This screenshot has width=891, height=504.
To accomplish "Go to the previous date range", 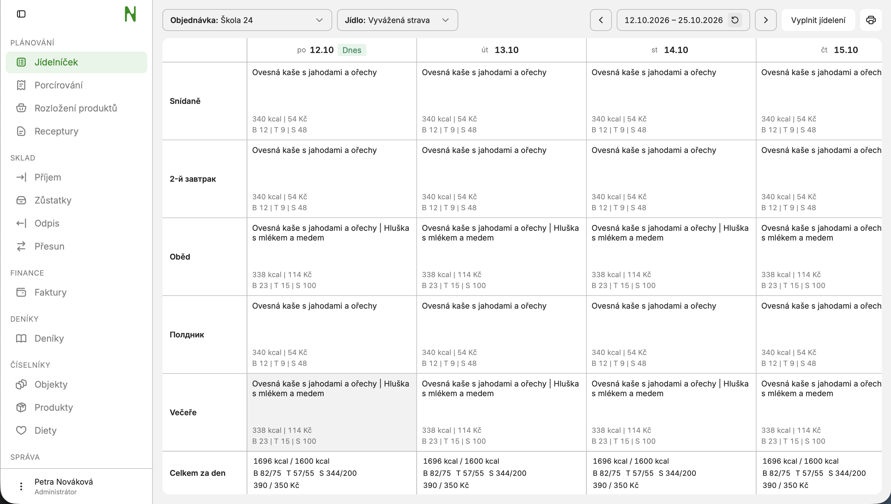I will (601, 20).
